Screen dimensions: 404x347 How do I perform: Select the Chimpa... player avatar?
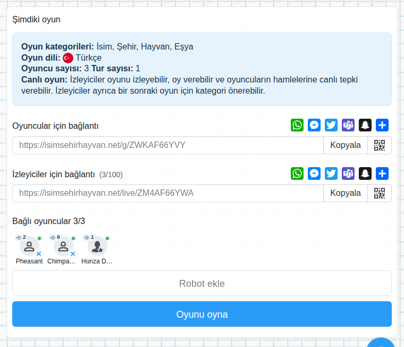[63, 246]
